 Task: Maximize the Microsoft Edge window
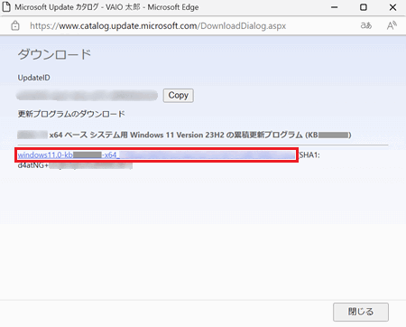tap(364, 7)
